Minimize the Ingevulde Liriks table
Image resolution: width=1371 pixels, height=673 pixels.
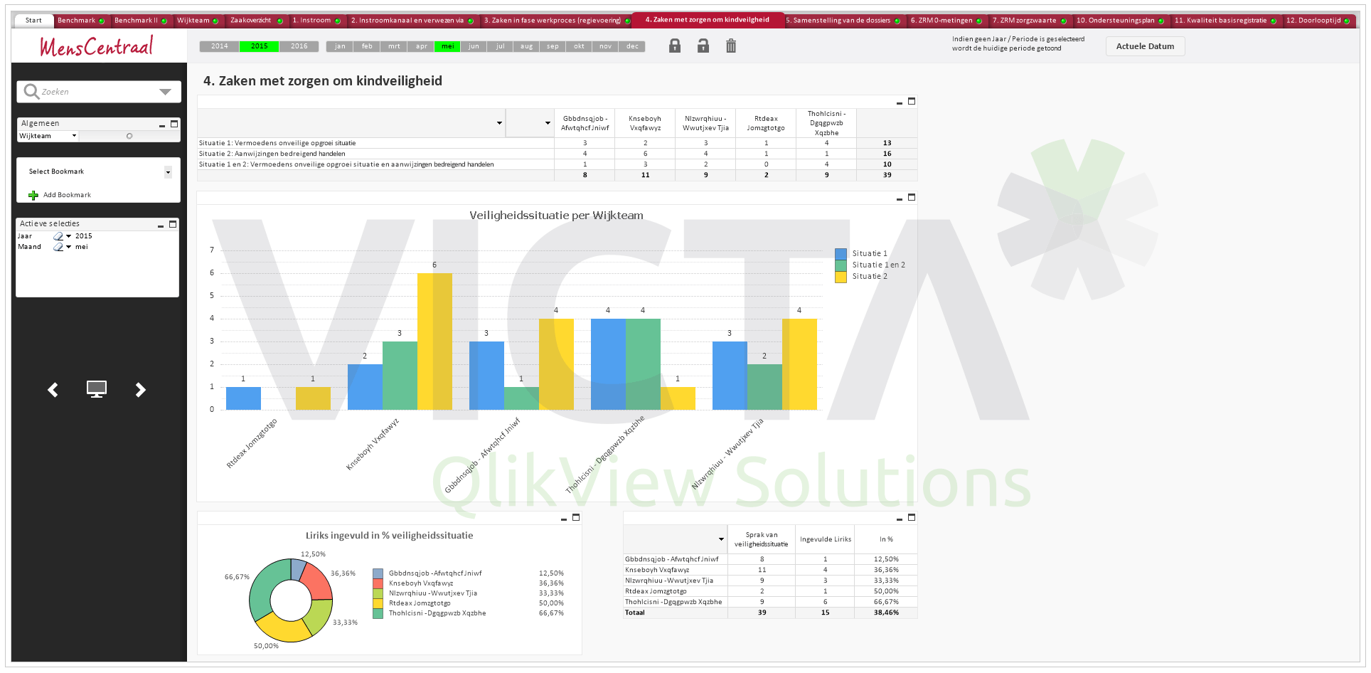tap(900, 519)
